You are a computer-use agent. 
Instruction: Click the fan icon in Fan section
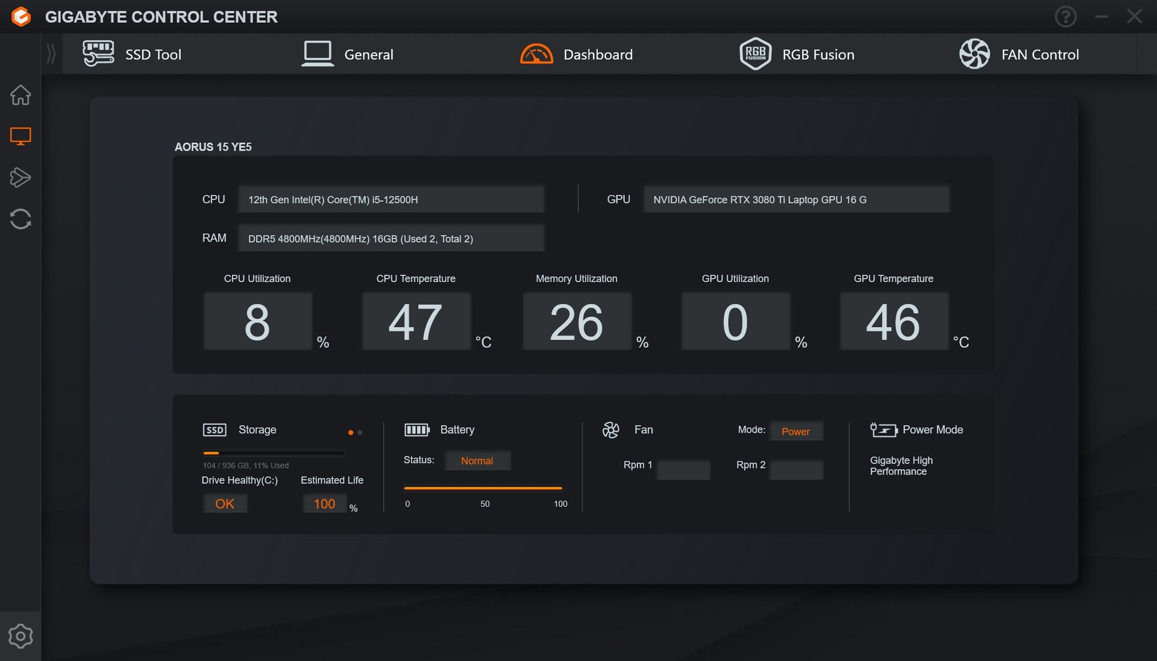click(x=610, y=430)
